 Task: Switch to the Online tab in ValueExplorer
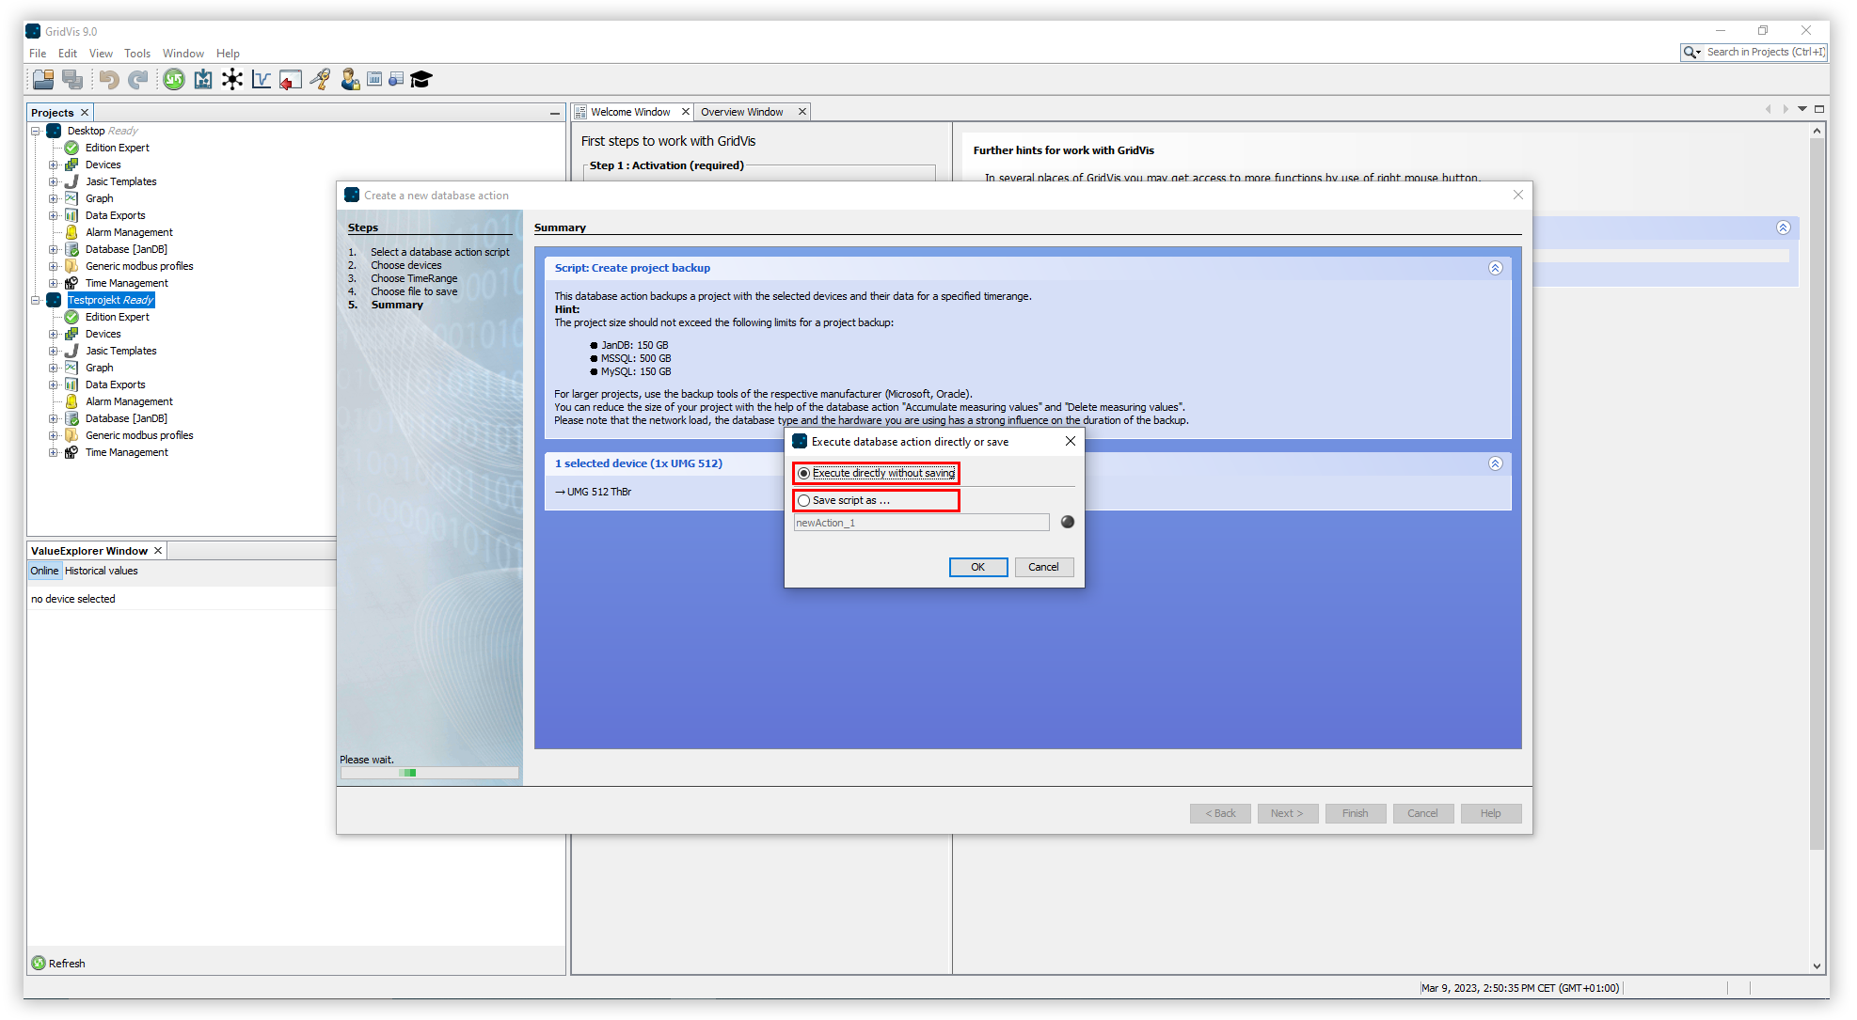(x=43, y=571)
